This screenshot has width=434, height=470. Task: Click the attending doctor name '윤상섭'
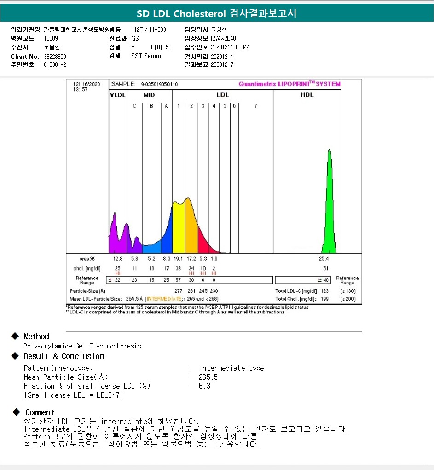pos(219,29)
